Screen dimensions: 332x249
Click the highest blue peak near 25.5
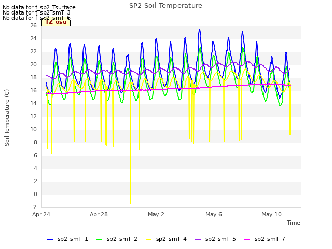(x=199, y=30)
